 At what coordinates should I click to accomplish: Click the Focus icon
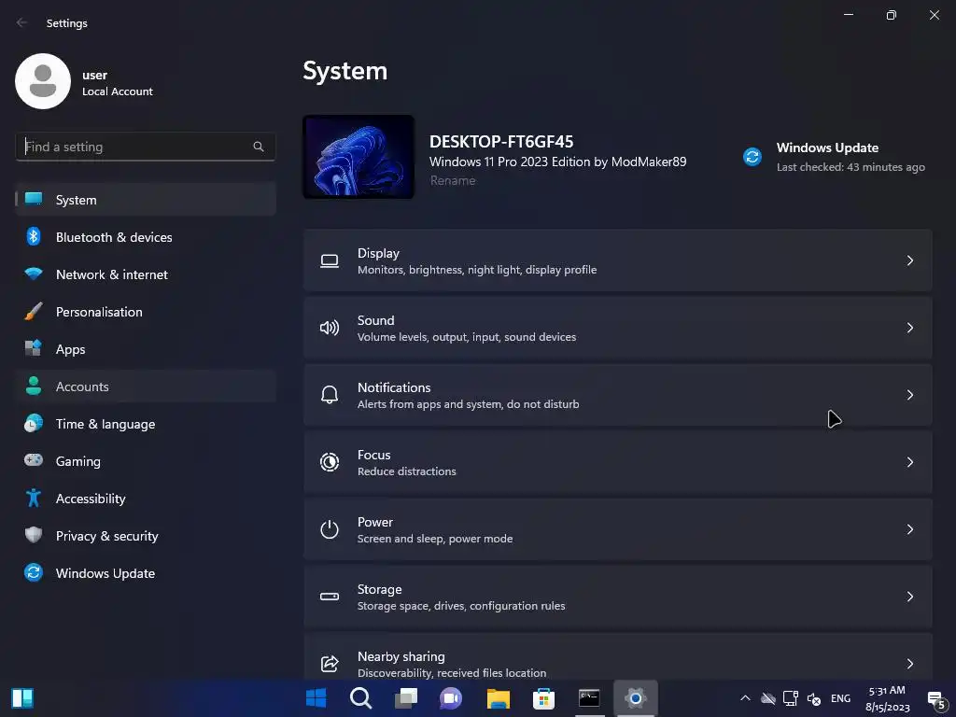[330, 462]
